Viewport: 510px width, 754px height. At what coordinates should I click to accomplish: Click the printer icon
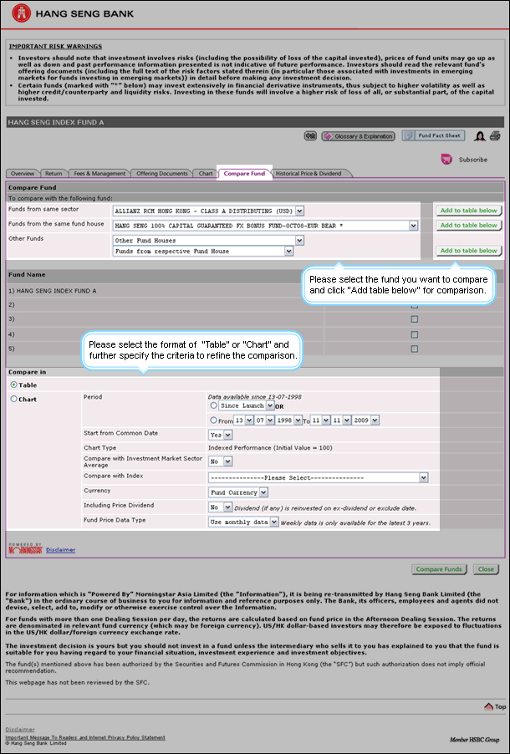click(495, 136)
